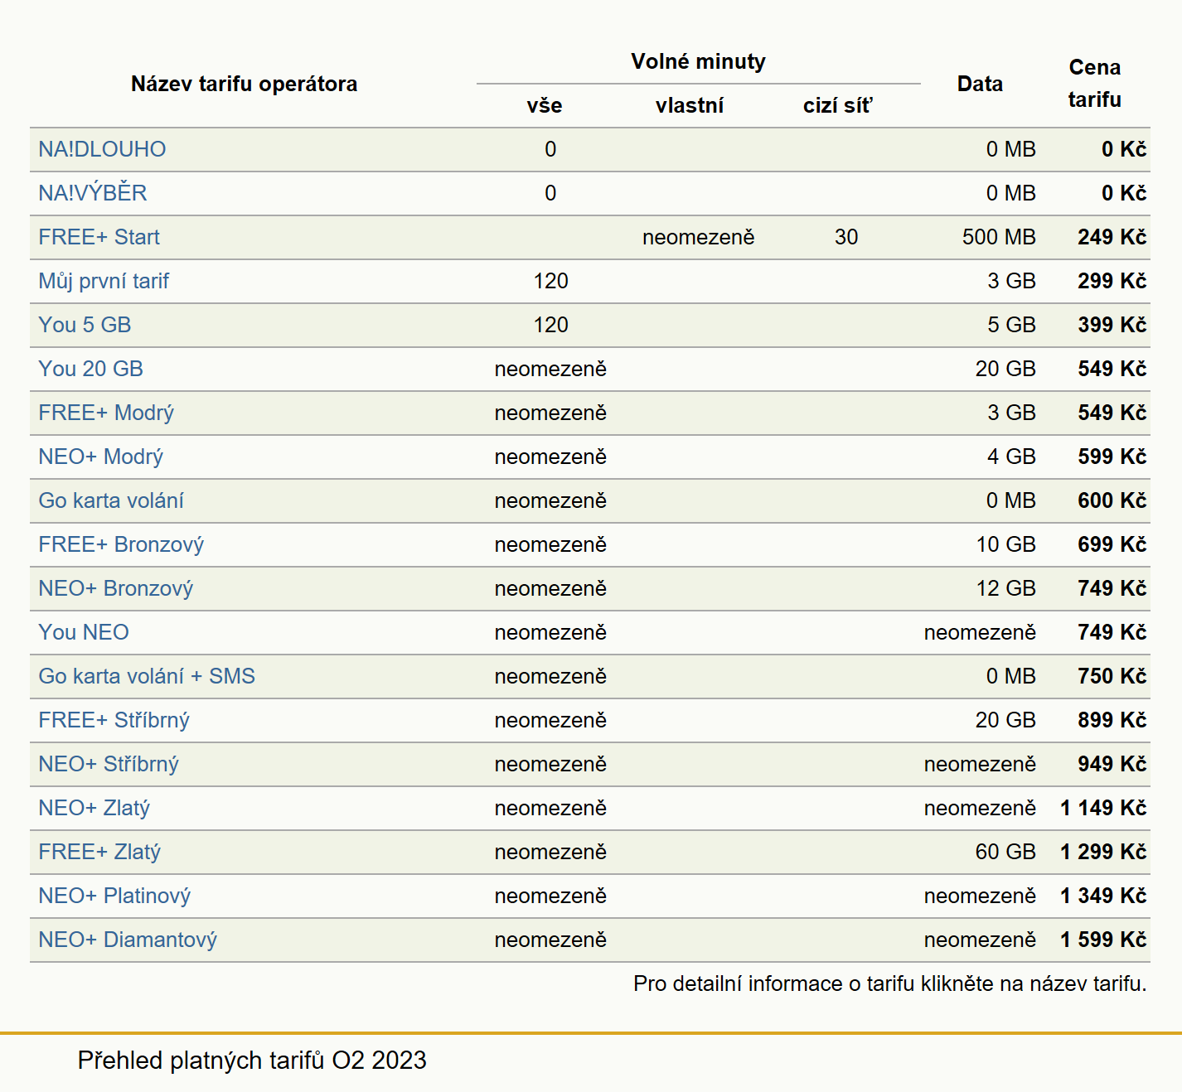Image resolution: width=1182 pixels, height=1092 pixels.
Task: Open the NA!DLOUHO tariff link
Action: (x=102, y=149)
